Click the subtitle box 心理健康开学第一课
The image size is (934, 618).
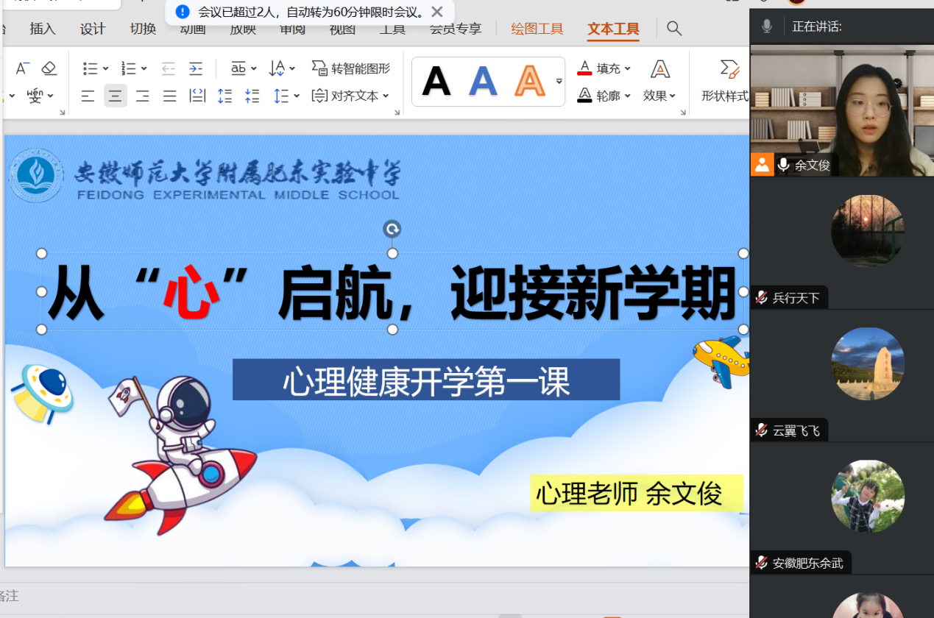pos(426,380)
